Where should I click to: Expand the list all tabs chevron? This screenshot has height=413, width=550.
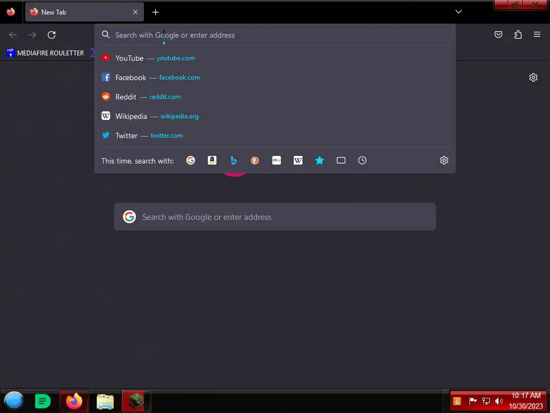(459, 12)
